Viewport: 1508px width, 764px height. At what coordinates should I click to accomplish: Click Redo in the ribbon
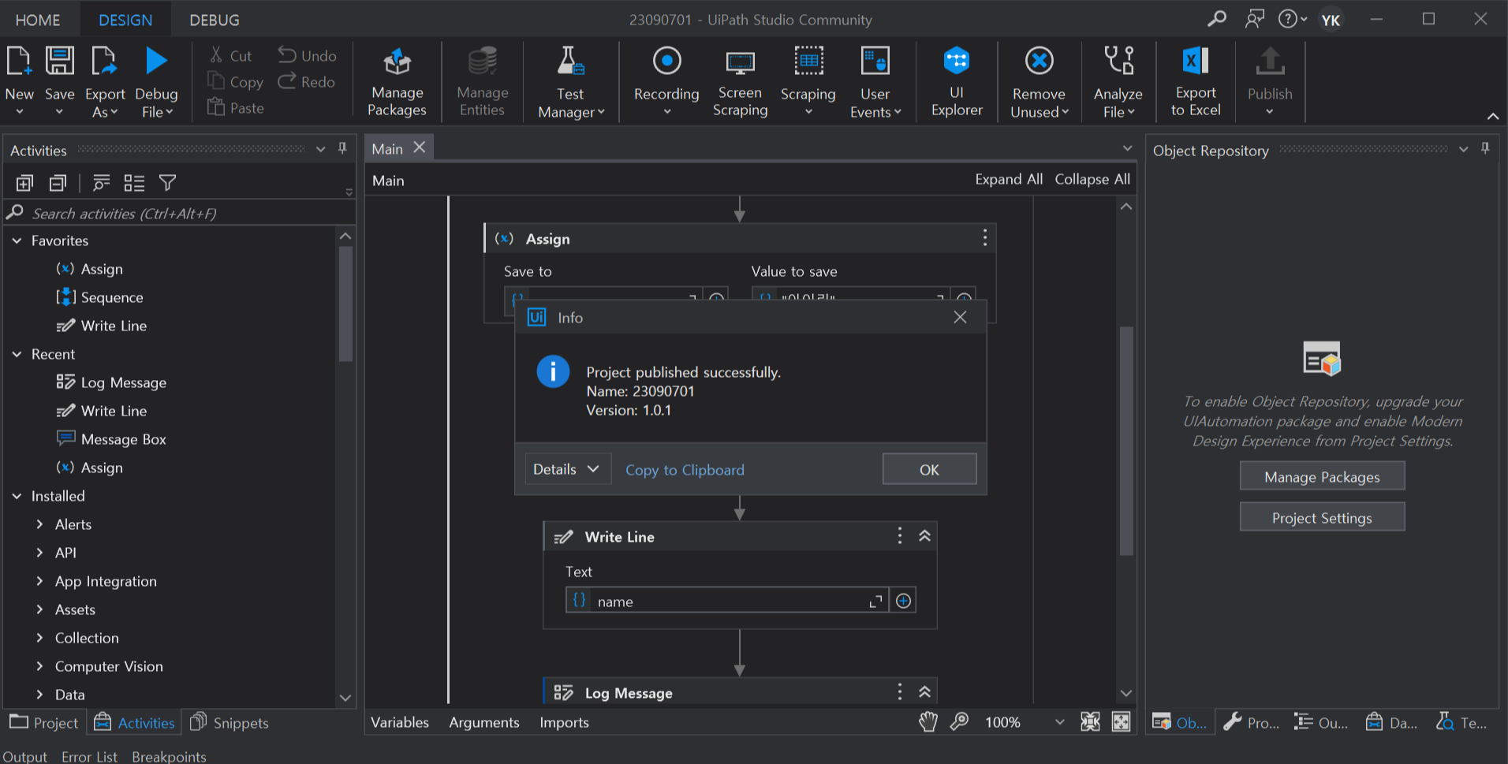coord(306,82)
